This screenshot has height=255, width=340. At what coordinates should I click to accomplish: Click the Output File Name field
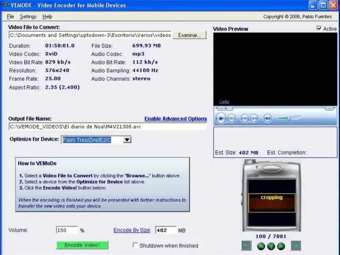pos(107,127)
